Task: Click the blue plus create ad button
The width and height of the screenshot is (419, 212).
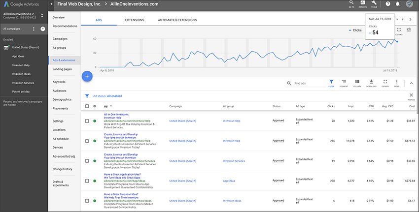Action: pos(87,76)
